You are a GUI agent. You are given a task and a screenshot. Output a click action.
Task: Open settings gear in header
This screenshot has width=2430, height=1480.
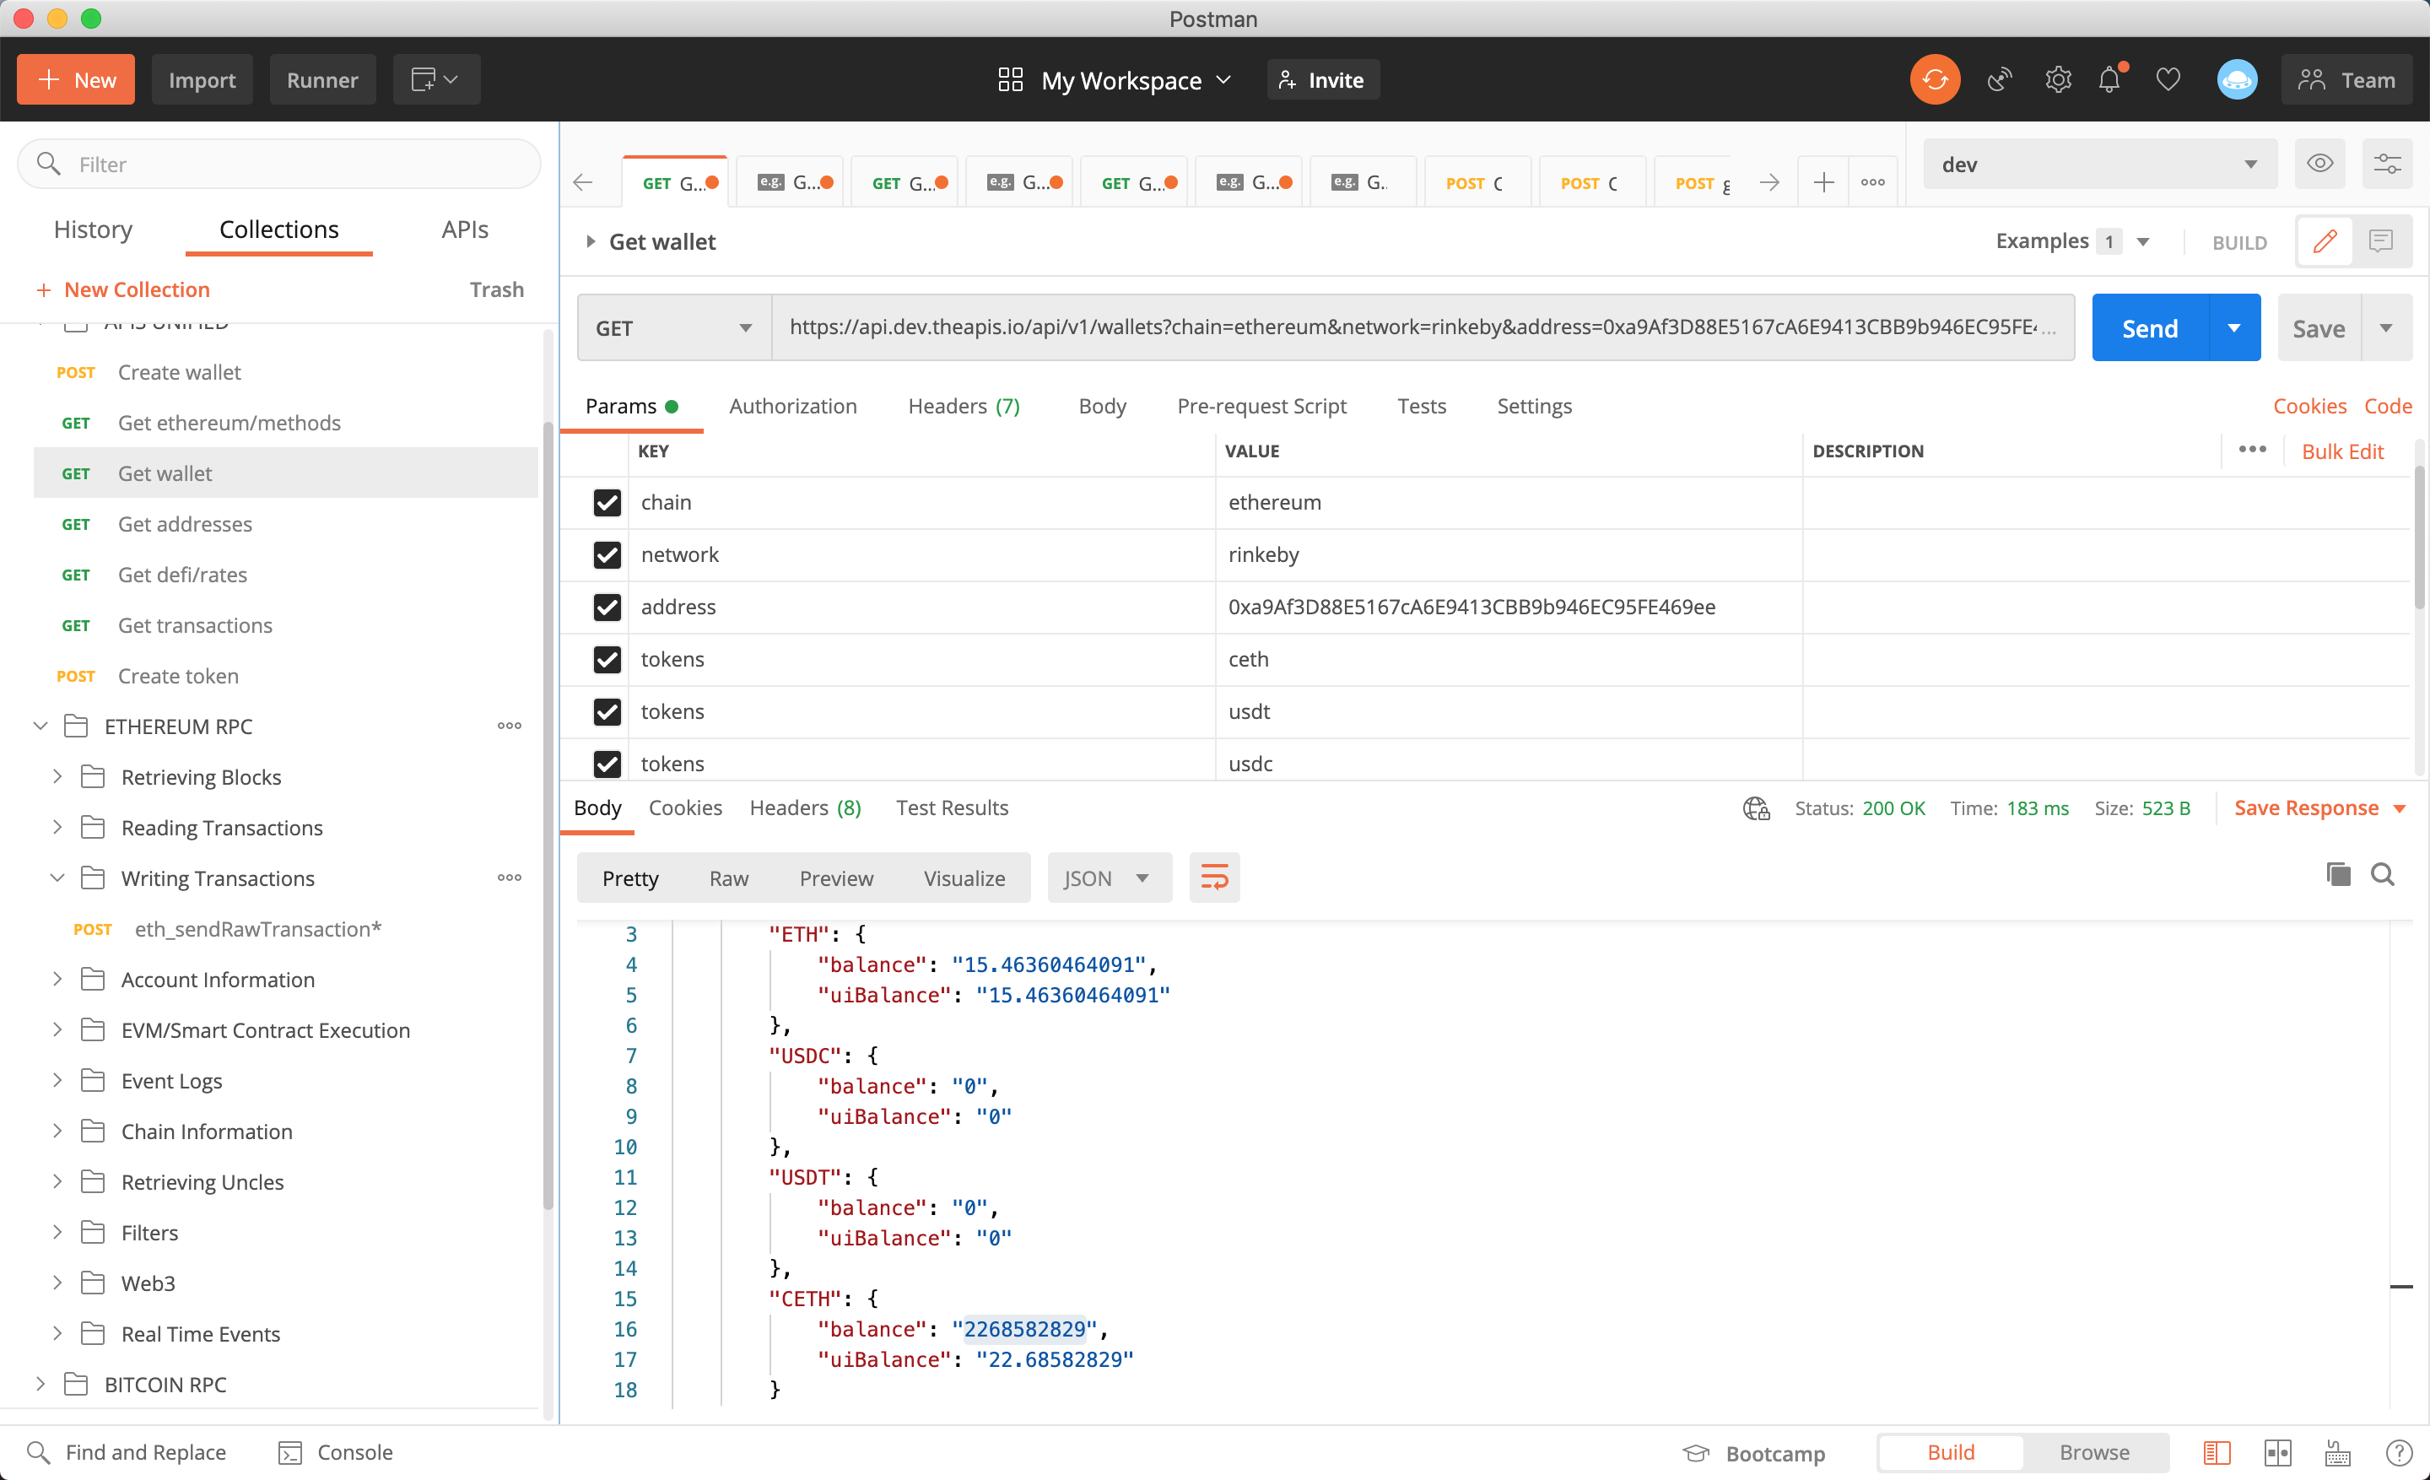point(2057,80)
